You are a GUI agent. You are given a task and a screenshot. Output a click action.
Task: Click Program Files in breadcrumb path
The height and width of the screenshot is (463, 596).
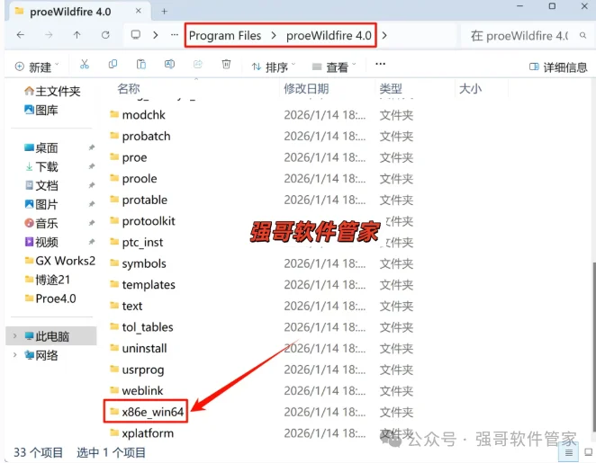[225, 36]
